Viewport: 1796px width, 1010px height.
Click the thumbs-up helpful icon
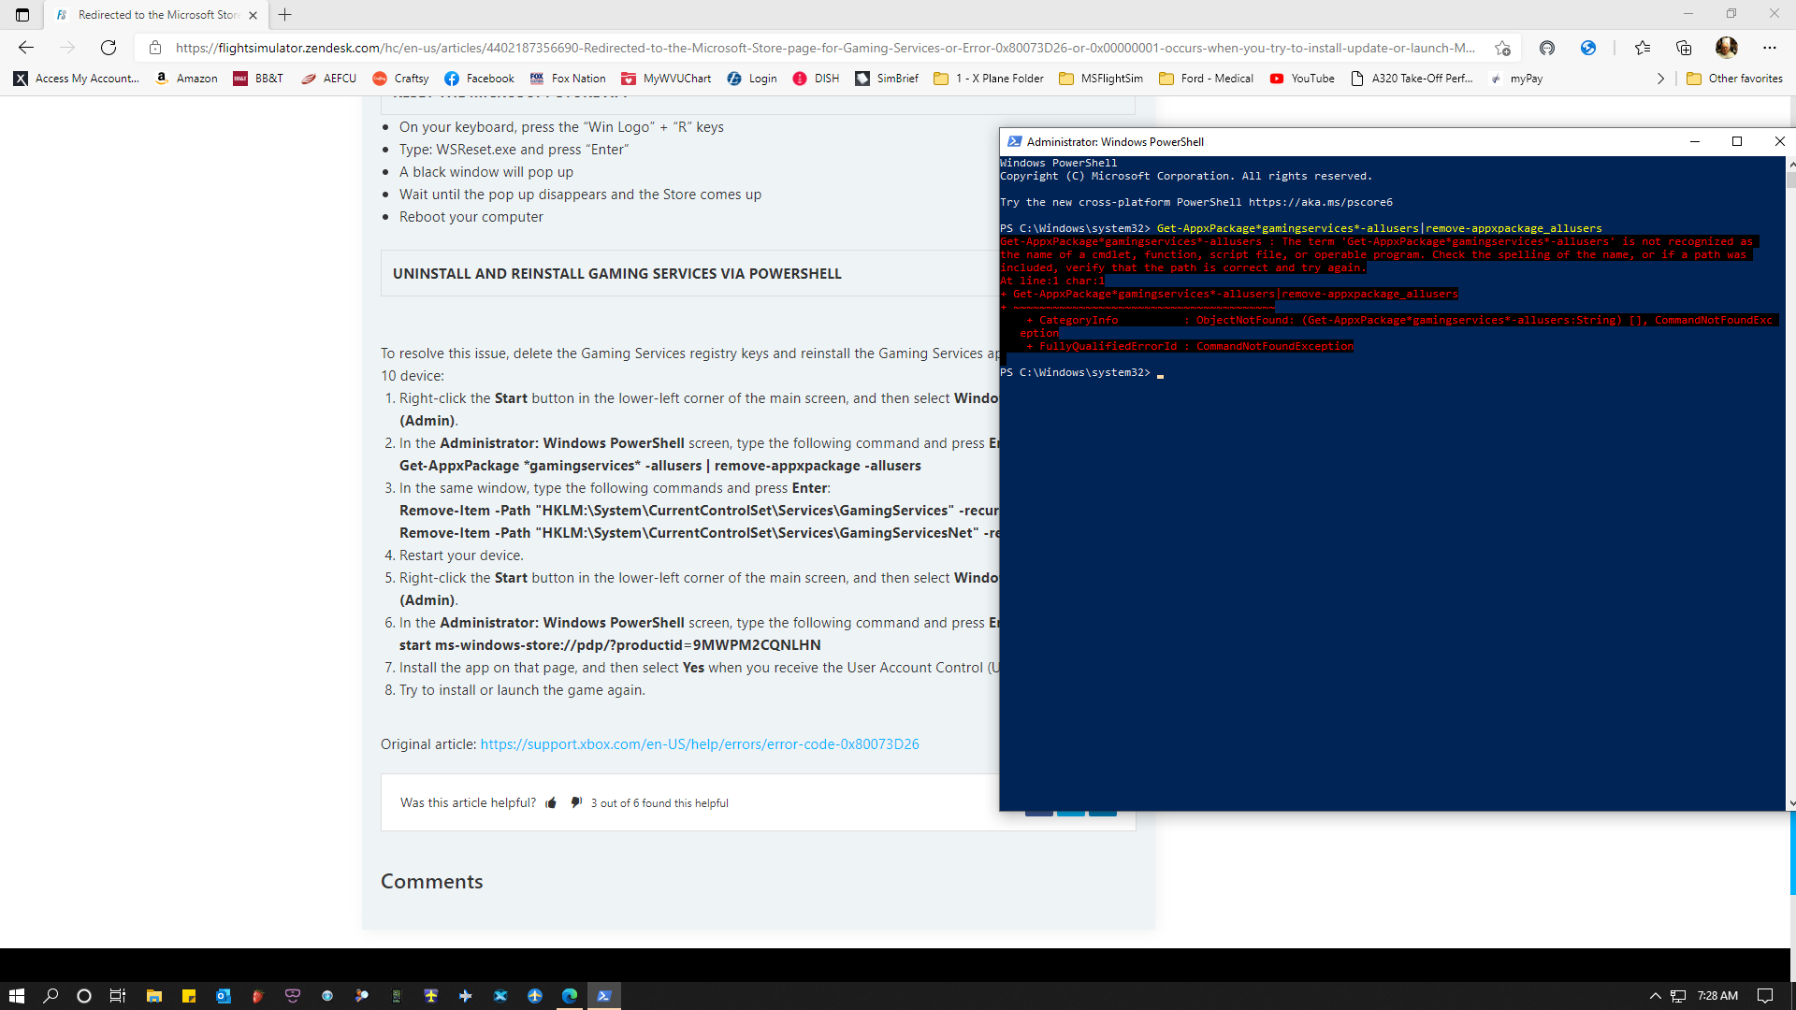551,802
